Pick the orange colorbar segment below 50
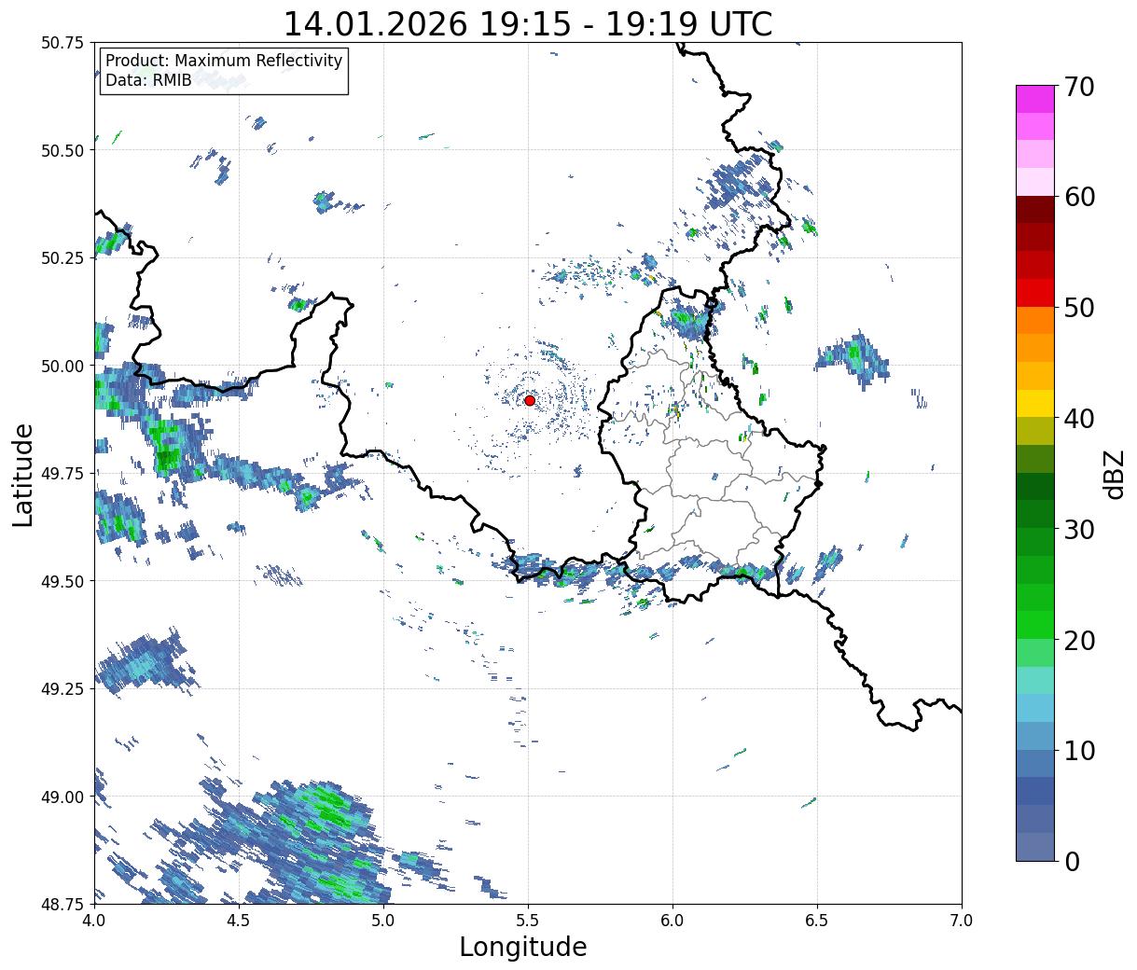This screenshot has width=1137, height=970. 1035,321
